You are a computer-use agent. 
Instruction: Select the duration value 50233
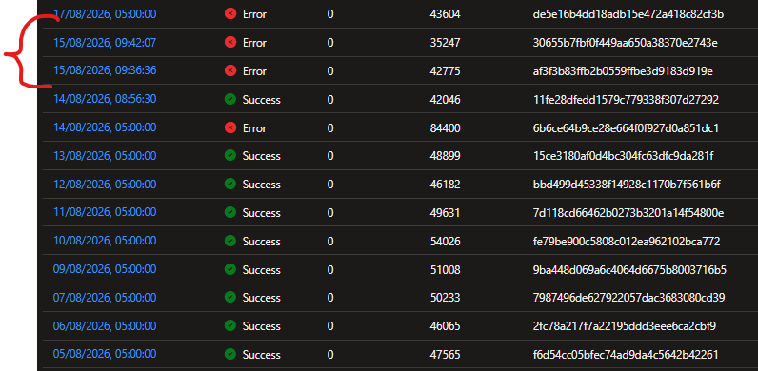point(446,298)
